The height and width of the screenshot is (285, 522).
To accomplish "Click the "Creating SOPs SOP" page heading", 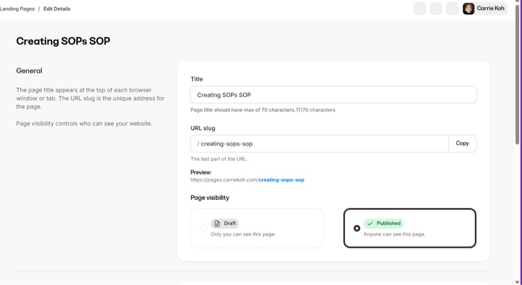I will pyautogui.click(x=63, y=41).
